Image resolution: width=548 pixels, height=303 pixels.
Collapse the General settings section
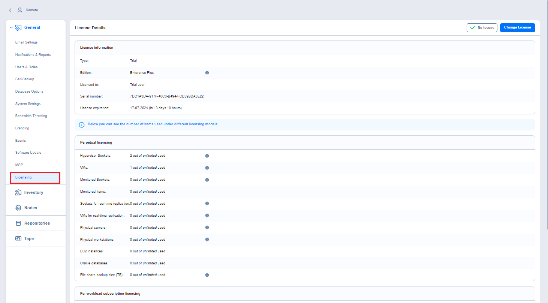[x=11, y=28]
